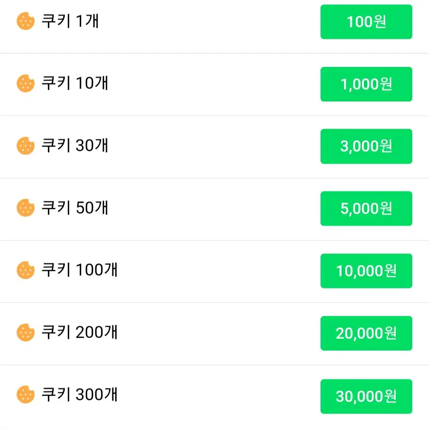Screen dimensions: 429x429
Task: Tap the cookie icon for 쿠키 200개
Action: (25, 332)
